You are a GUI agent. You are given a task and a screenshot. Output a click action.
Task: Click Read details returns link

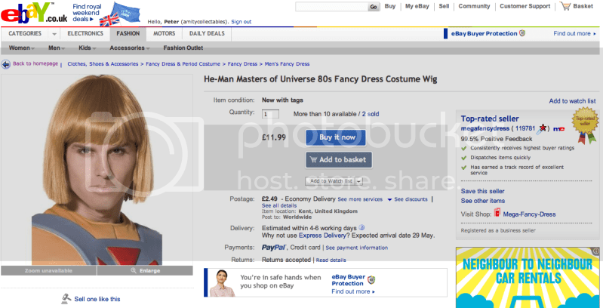coord(331,260)
